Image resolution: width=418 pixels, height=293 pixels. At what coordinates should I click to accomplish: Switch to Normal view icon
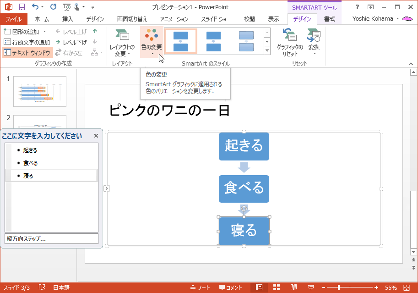[259, 287]
